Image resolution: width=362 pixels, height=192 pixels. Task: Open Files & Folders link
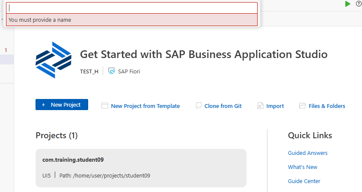point(326,106)
